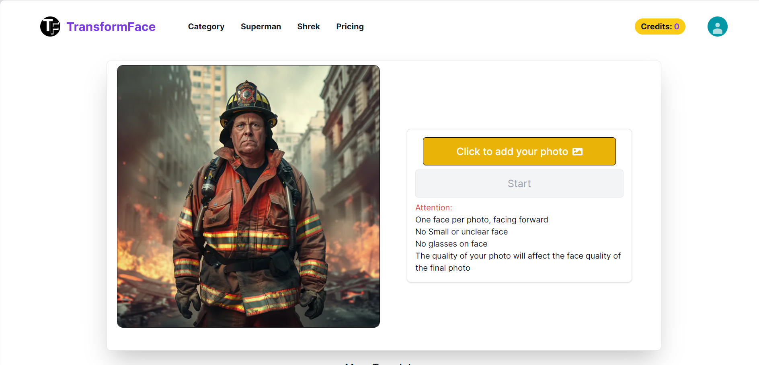Click the zero count in Credits badge
Viewport: 759px width, 365px height.
tap(677, 27)
